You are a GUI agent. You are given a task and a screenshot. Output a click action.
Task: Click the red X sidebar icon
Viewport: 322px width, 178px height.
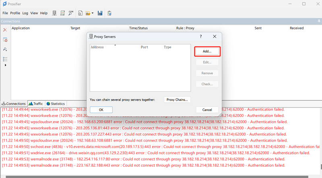pos(5,30)
